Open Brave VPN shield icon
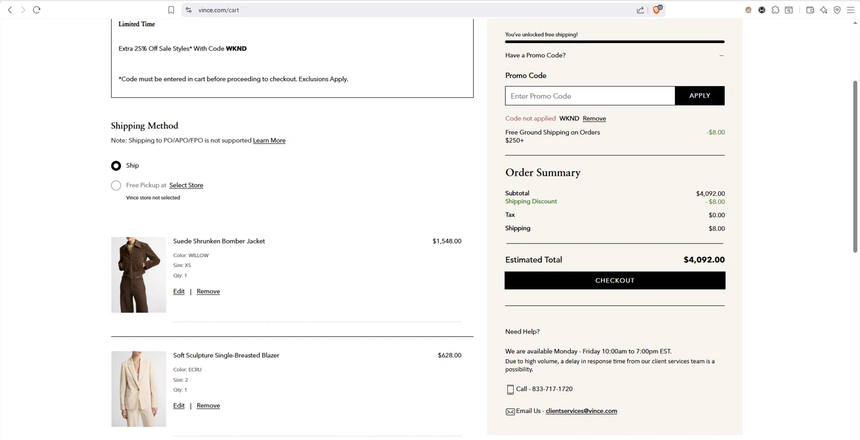The width and height of the screenshot is (860, 440). [837, 10]
